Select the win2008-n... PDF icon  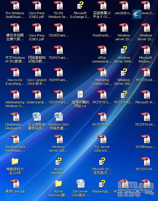point(124,6)
